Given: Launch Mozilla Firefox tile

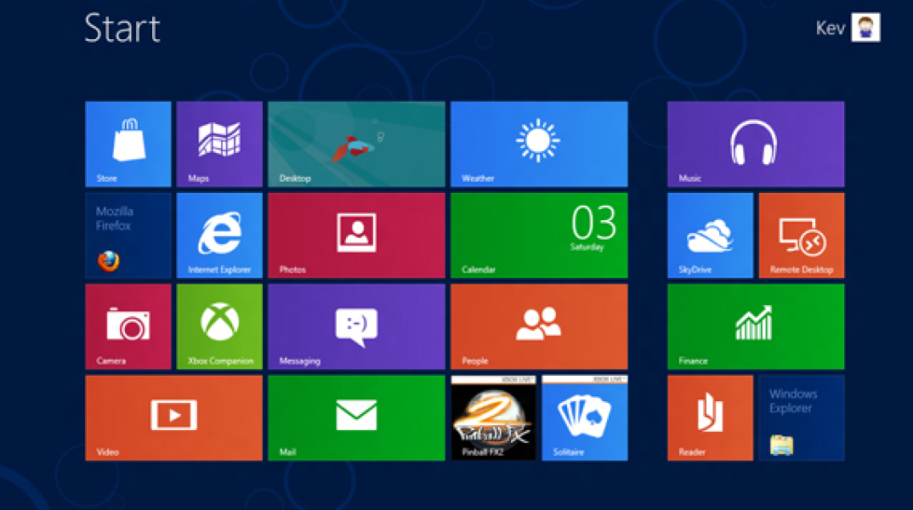Looking at the screenshot, I should click(128, 235).
